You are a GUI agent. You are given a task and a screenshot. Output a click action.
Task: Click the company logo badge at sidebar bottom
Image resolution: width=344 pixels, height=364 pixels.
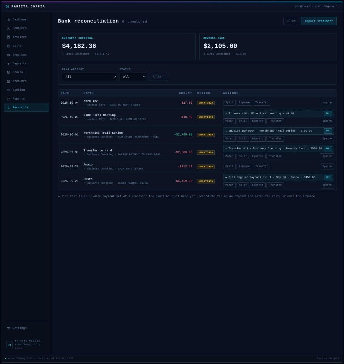pos(9,345)
